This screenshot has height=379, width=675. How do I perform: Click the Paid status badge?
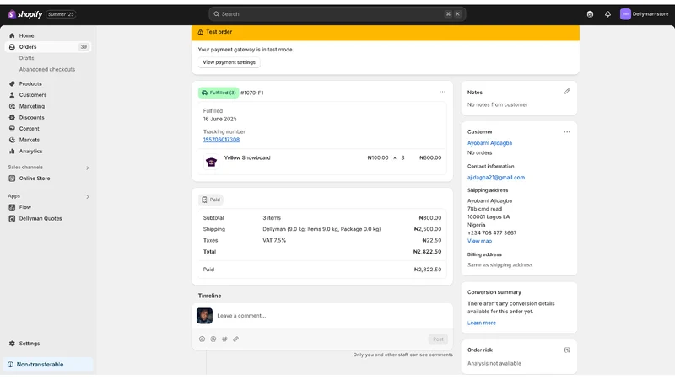(211, 200)
